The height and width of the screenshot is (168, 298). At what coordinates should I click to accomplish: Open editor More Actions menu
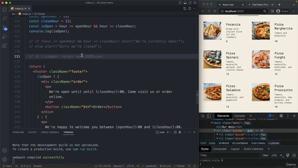click(194, 8)
